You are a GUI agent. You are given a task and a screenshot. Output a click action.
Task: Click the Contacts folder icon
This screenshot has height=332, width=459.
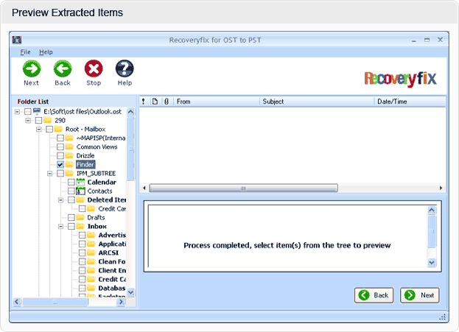point(80,191)
